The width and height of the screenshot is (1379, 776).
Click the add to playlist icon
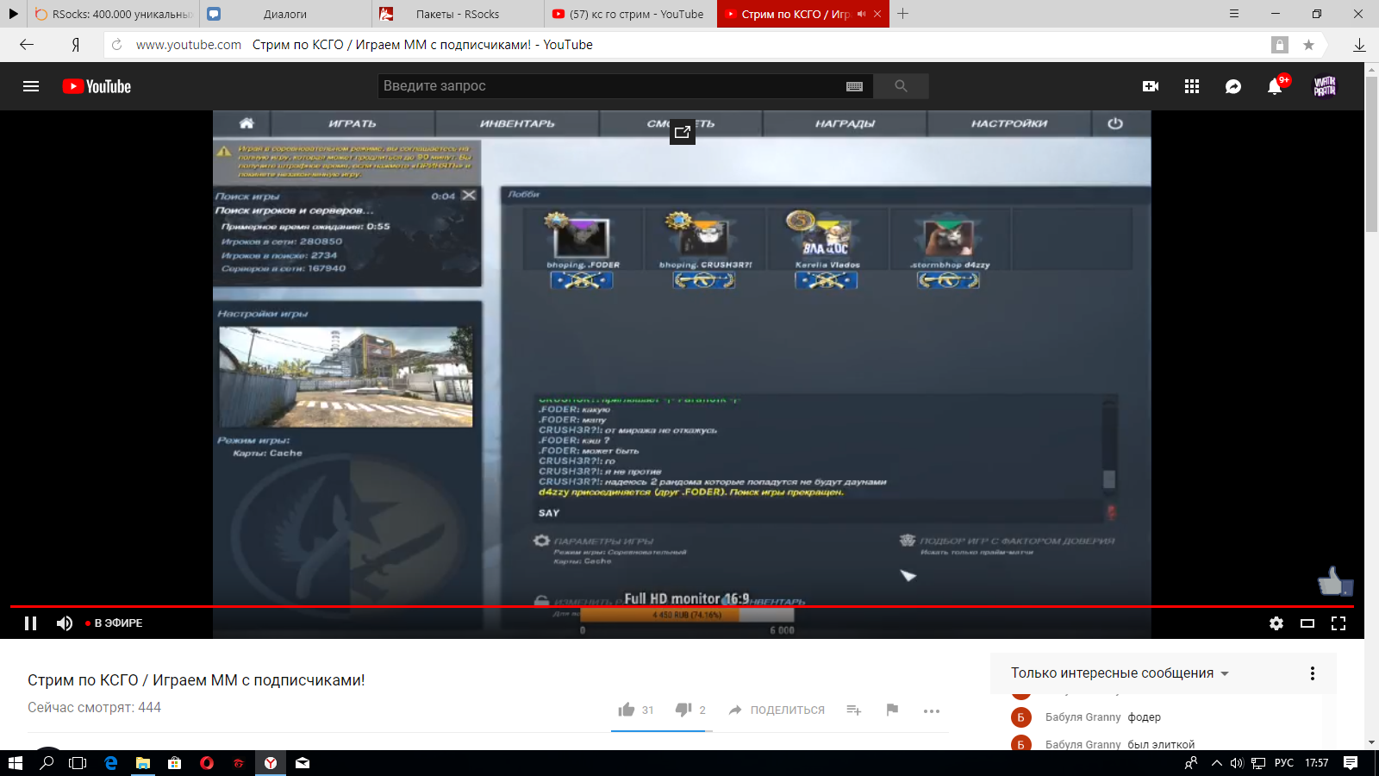point(853,710)
